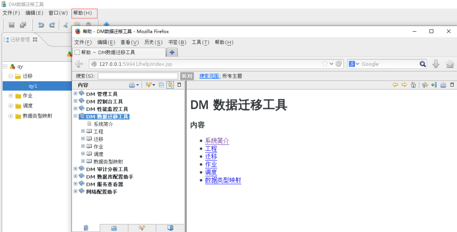Viewport: 457px width, 232px height.
Task: Open 文件(F) menu in DM window
Action: 11,13
